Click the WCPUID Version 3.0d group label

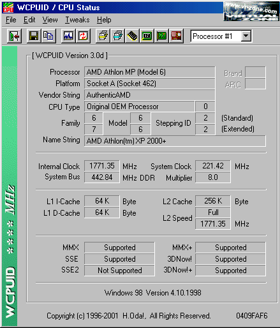pos(70,56)
